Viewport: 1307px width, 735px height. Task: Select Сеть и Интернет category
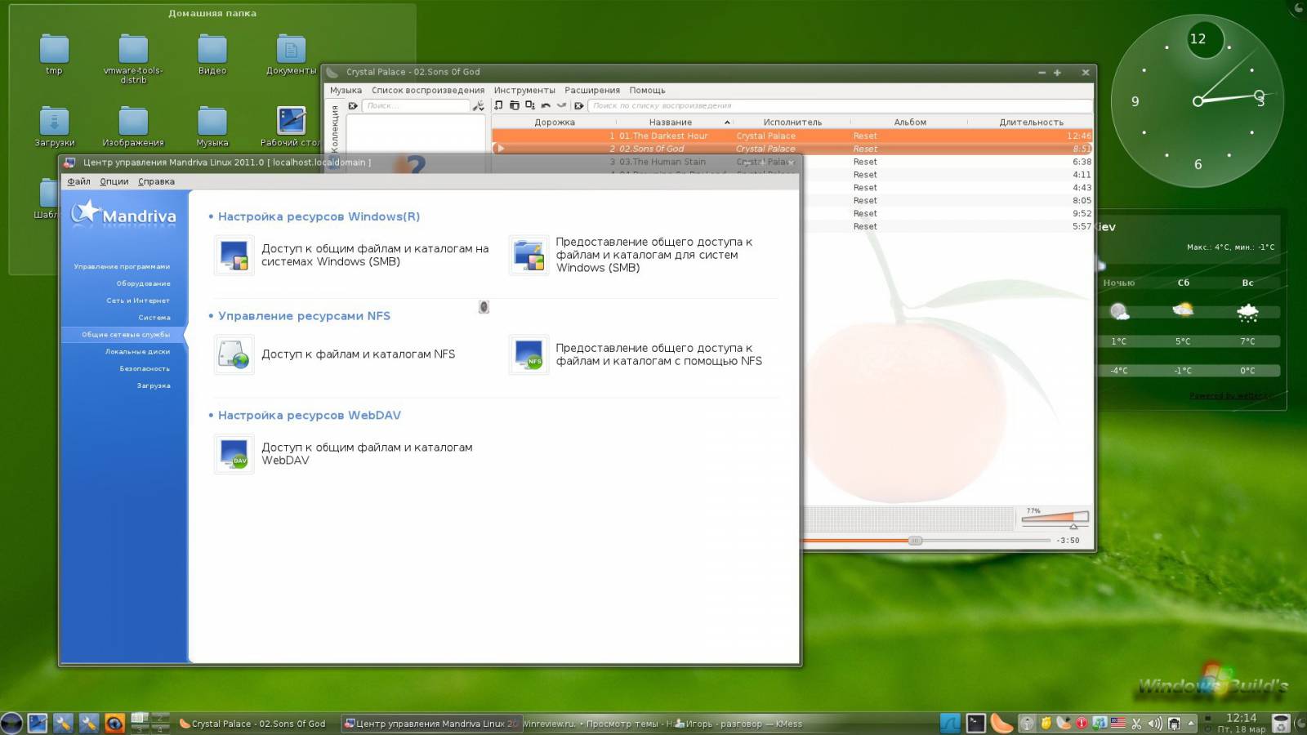(x=138, y=301)
